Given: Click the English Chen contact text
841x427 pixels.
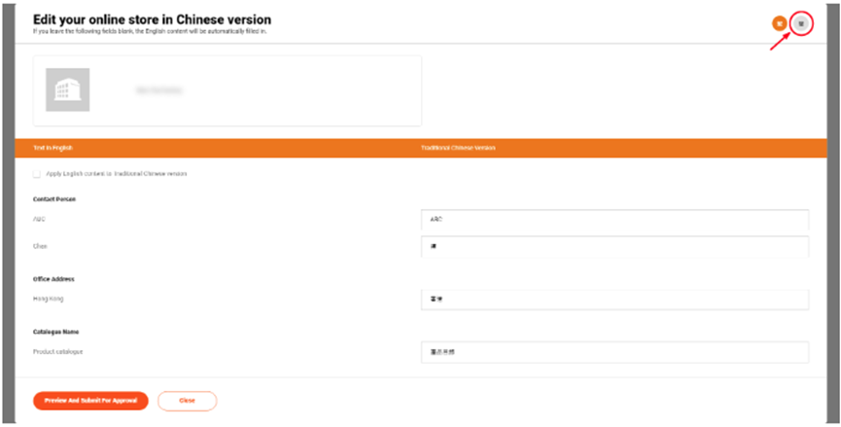Looking at the screenshot, I should [x=40, y=246].
